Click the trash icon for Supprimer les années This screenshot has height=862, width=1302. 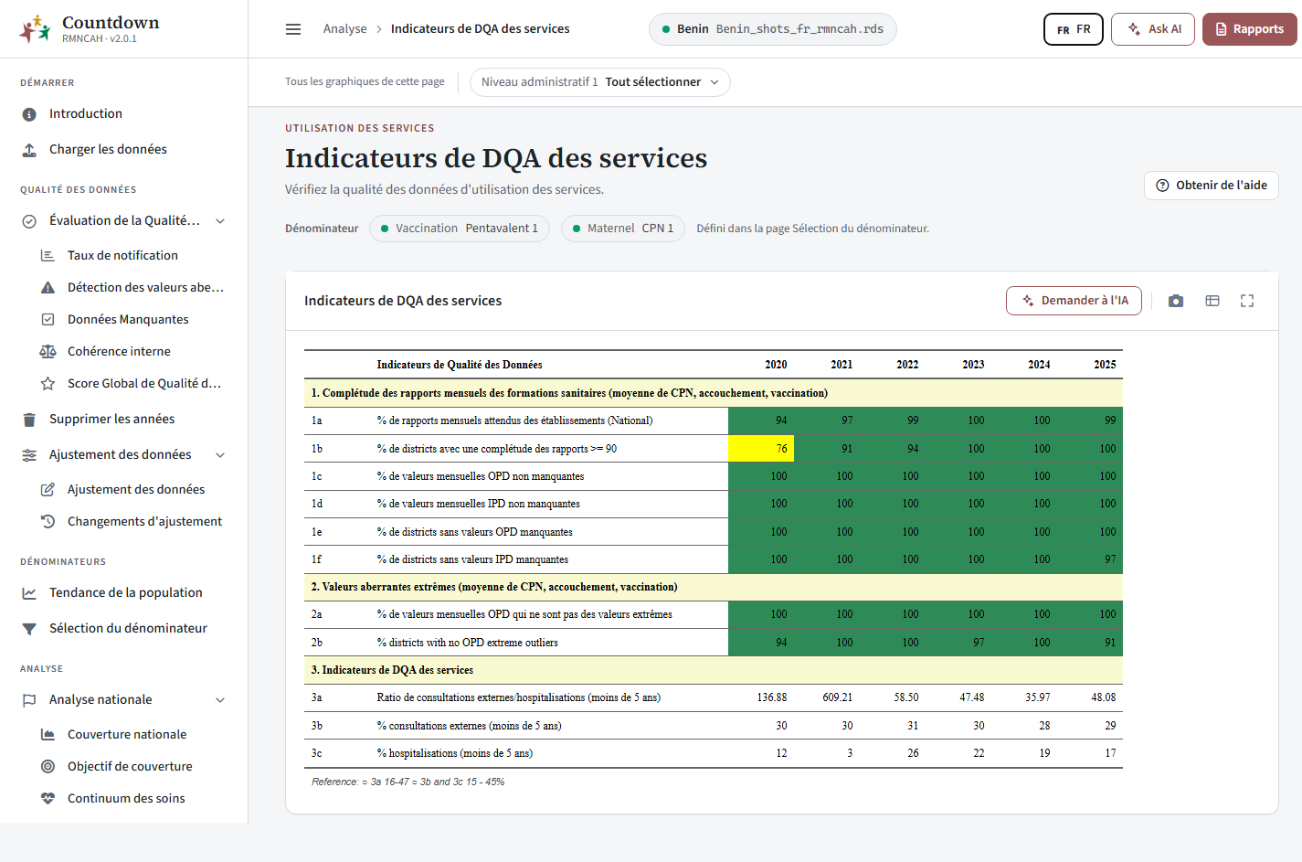click(29, 420)
